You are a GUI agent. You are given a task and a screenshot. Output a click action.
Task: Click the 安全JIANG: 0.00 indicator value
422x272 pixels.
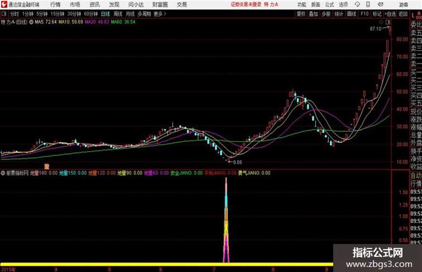[187, 173]
